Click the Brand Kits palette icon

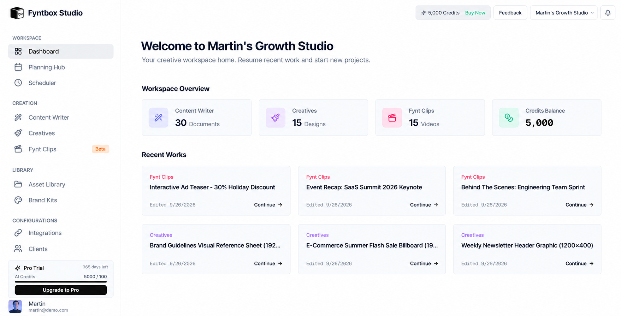tap(18, 200)
